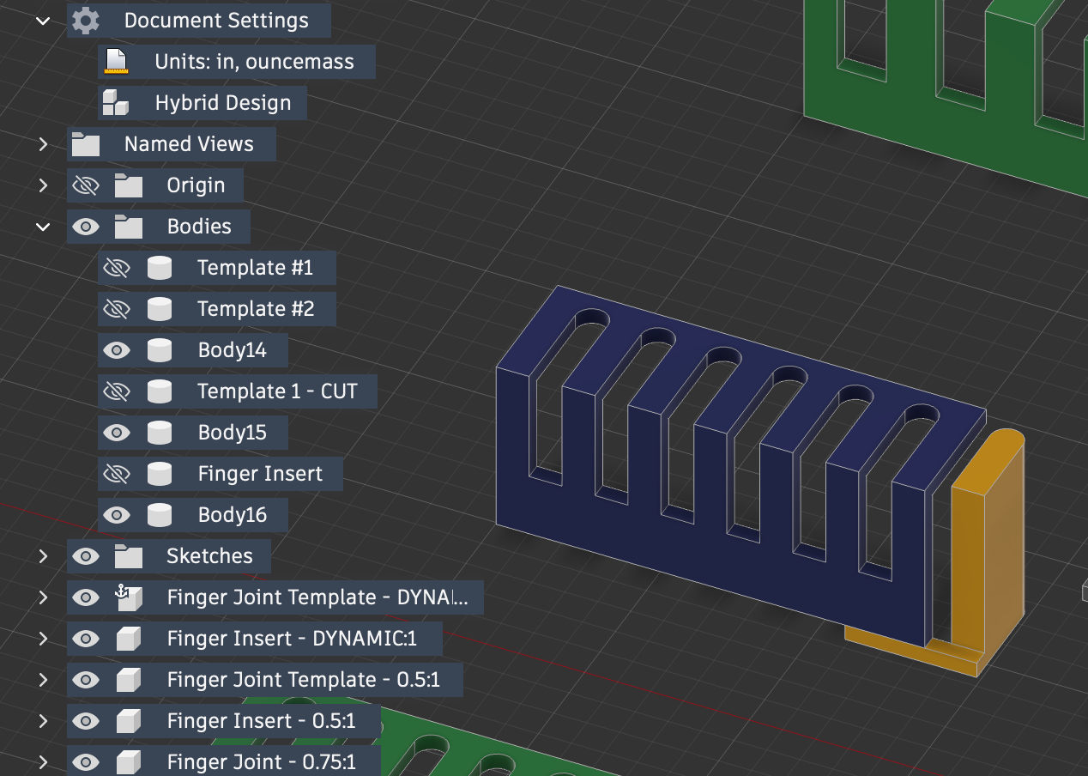Select the 'Body14' label

click(232, 350)
